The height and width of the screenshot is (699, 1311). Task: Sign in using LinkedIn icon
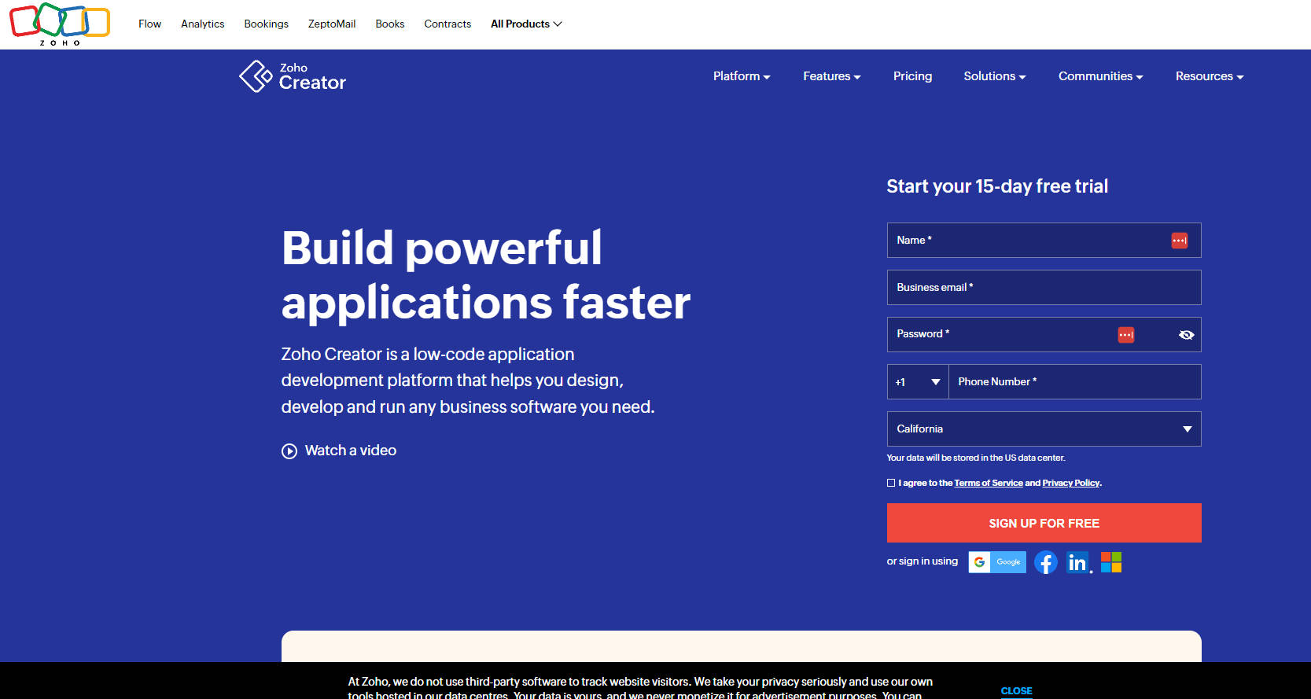coord(1077,562)
